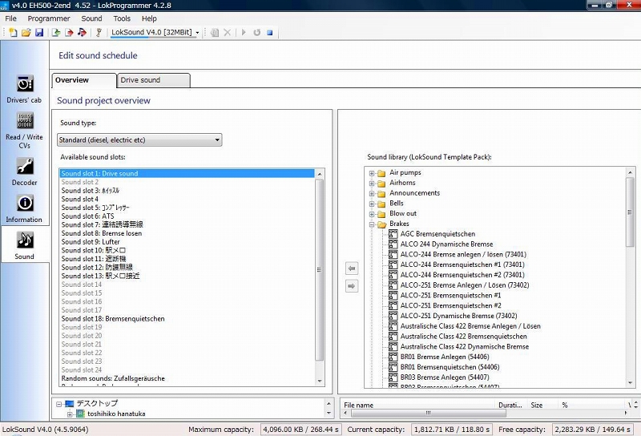Click the File name column header
The height and width of the screenshot is (436, 641).
click(x=417, y=405)
